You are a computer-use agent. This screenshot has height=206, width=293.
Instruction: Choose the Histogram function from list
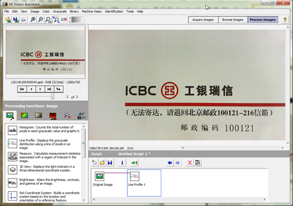tap(44, 129)
